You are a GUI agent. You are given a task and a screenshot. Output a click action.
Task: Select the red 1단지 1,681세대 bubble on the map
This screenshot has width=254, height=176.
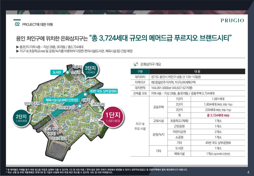point(113,117)
